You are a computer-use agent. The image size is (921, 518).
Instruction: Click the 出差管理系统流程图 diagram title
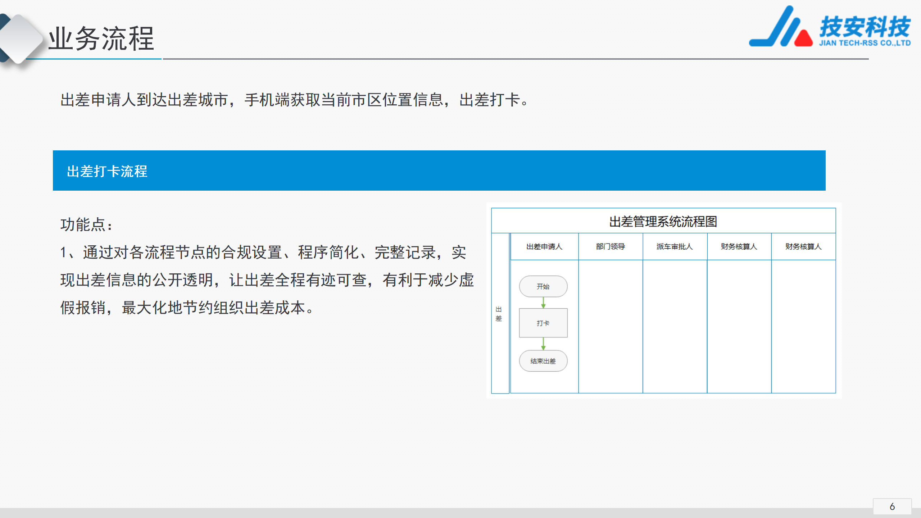click(663, 222)
